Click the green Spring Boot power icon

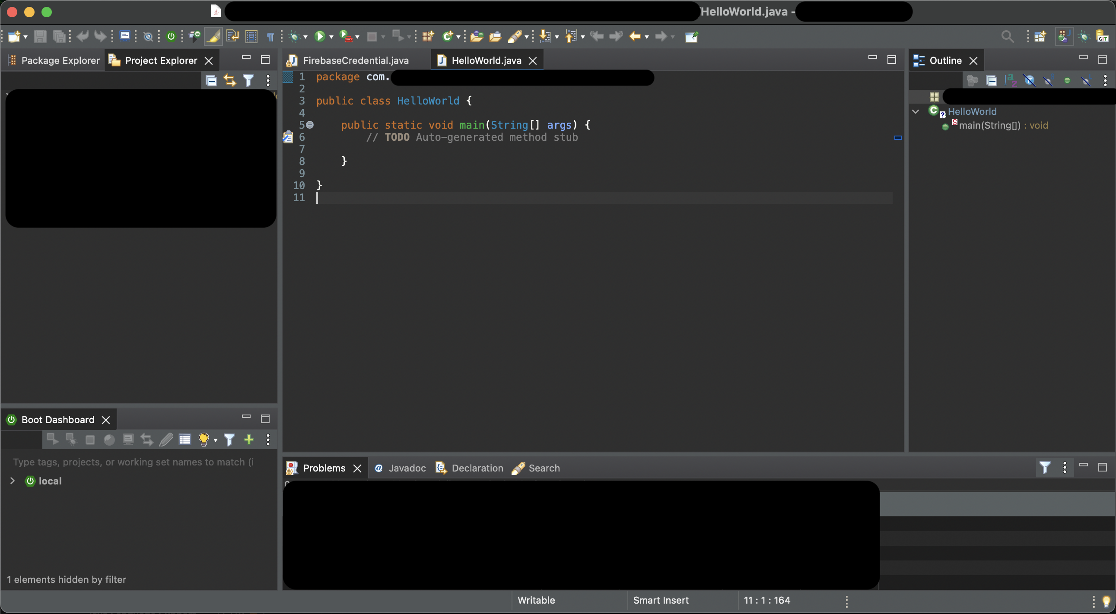[x=171, y=37]
